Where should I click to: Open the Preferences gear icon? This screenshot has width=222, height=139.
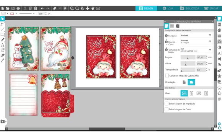(x=219, y=124)
